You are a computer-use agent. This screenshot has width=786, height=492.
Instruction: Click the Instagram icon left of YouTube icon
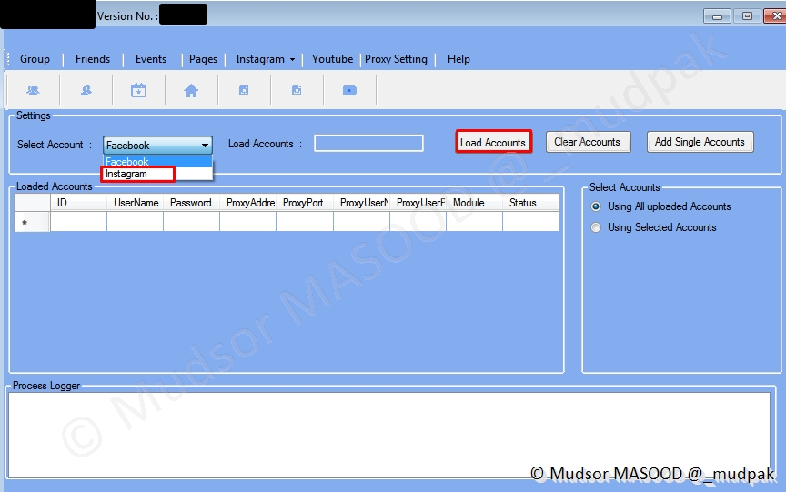click(x=297, y=91)
